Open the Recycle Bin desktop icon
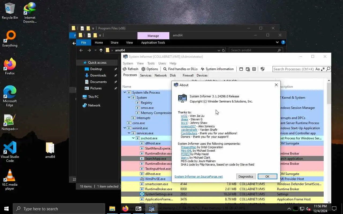 (10, 11)
